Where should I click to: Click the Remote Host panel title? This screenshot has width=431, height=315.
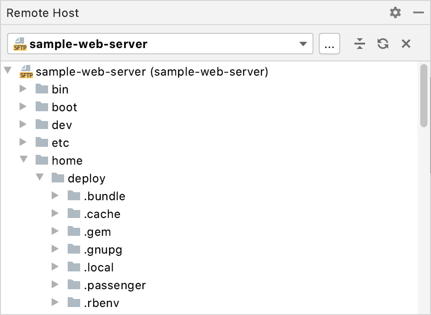42,12
